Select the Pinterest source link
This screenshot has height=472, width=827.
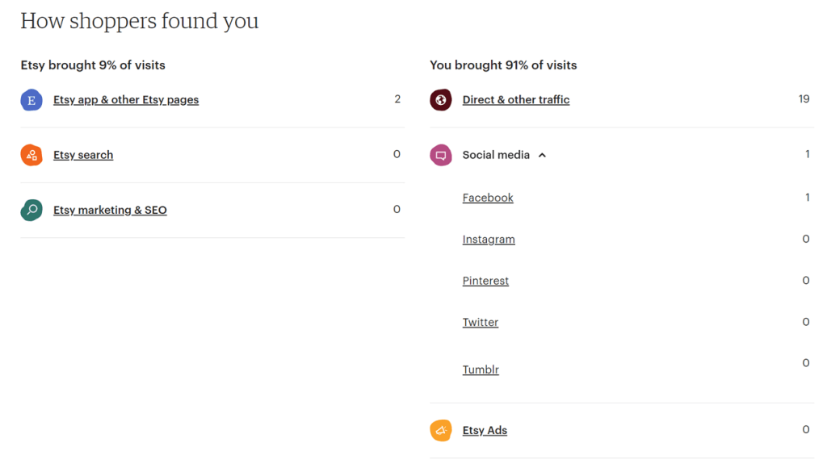485,281
